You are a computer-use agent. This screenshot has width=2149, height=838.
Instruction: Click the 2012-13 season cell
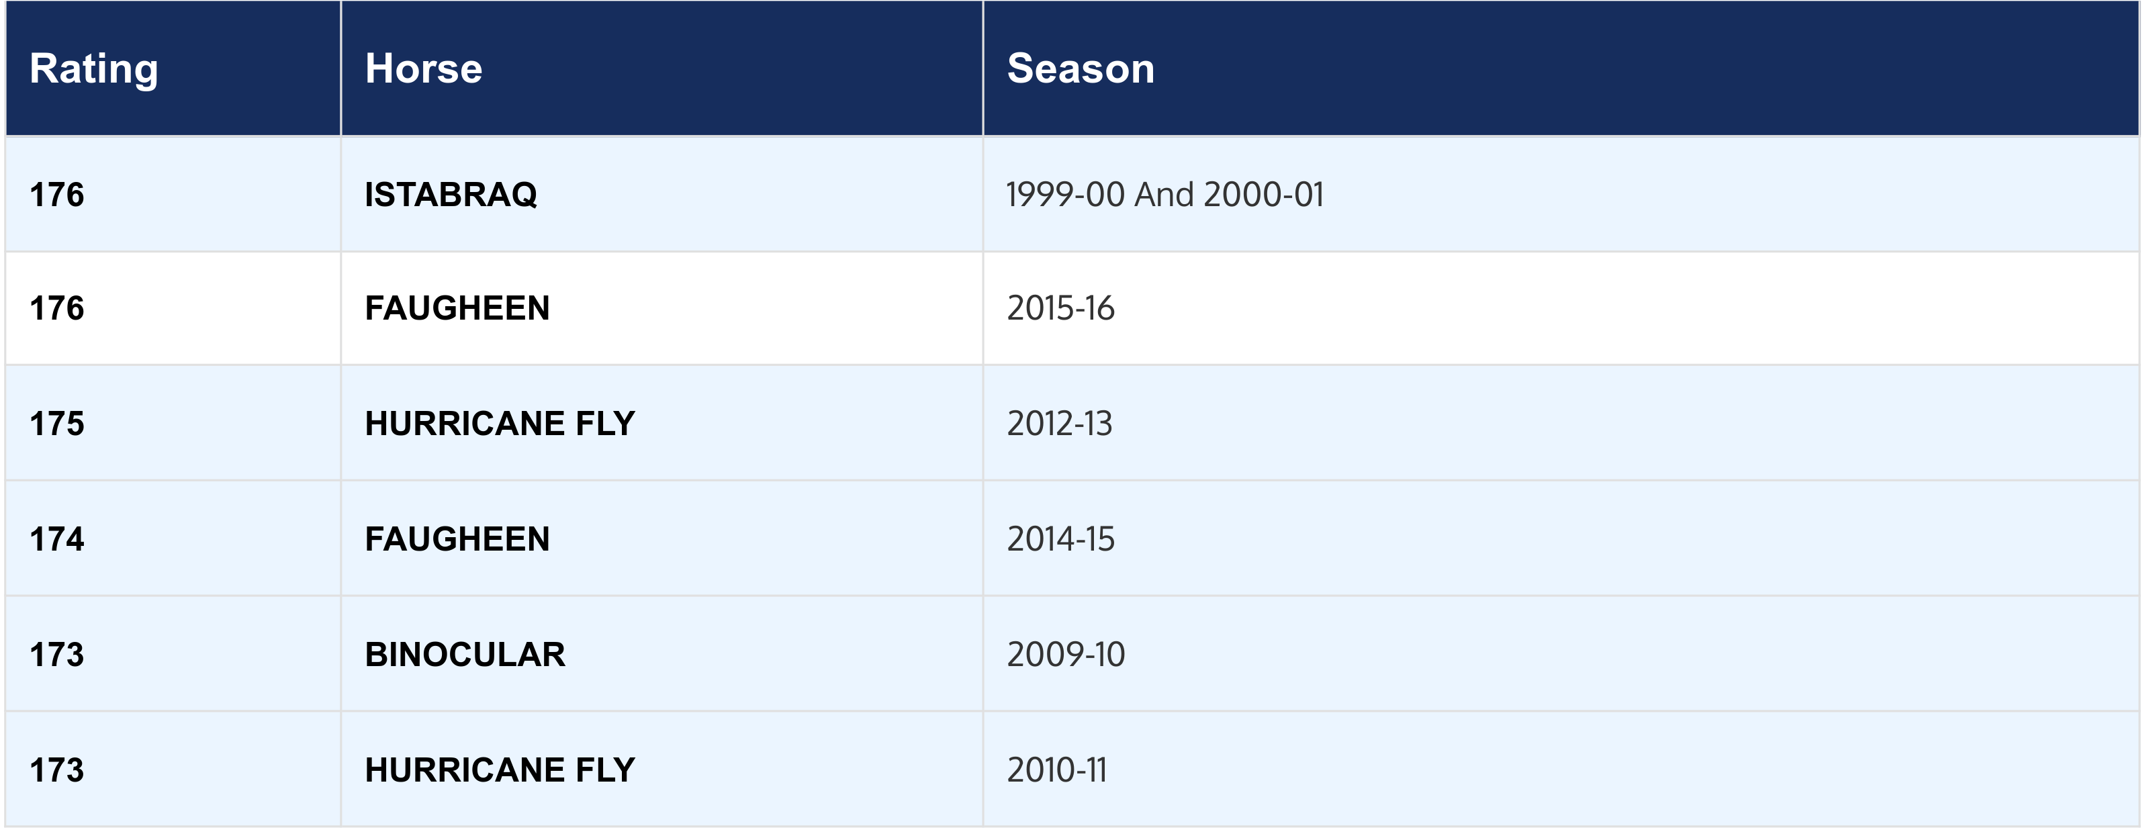pyautogui.click(x=1561, y=424)
